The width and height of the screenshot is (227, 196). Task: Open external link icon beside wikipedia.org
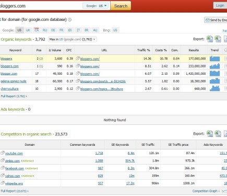pos(3,183)
